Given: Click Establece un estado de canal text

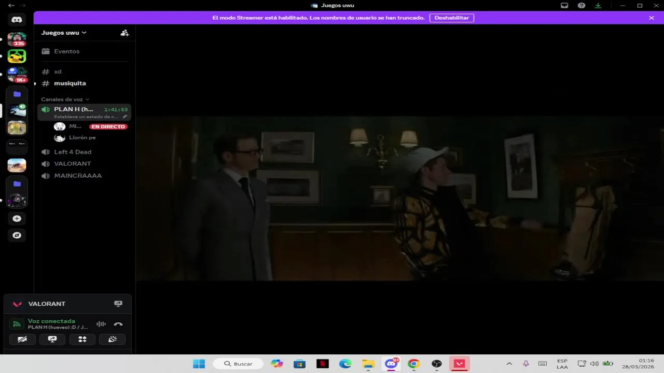Looking at the screenshot, I should (x=86, y=117).
